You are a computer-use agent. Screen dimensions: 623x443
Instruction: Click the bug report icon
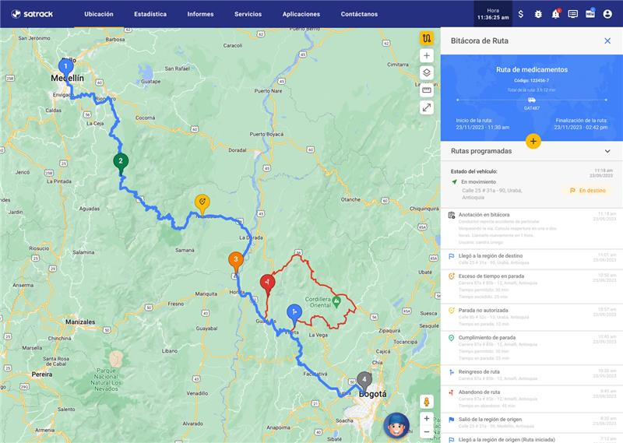tap(538, 14)
